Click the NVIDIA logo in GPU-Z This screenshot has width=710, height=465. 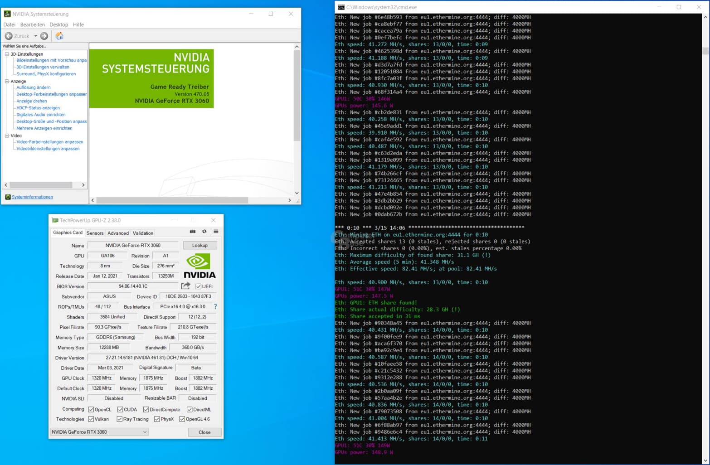pos(199,266)
